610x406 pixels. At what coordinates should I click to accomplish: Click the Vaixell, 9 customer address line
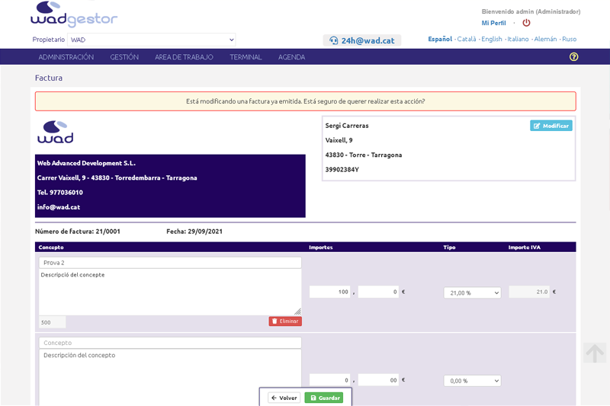click(x=339, y=140)
